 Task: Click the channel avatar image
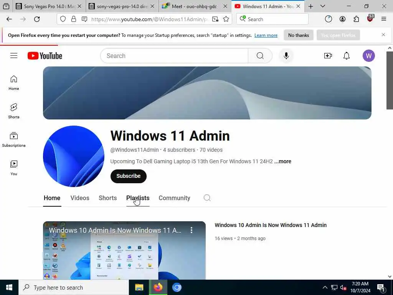point(73,156)
